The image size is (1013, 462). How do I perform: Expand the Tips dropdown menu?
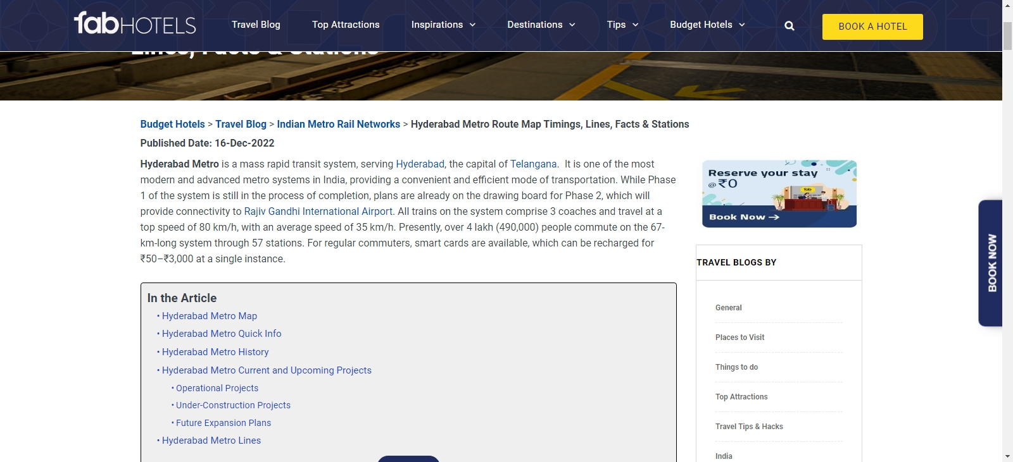pyautogui.click(x=623, y=25)
